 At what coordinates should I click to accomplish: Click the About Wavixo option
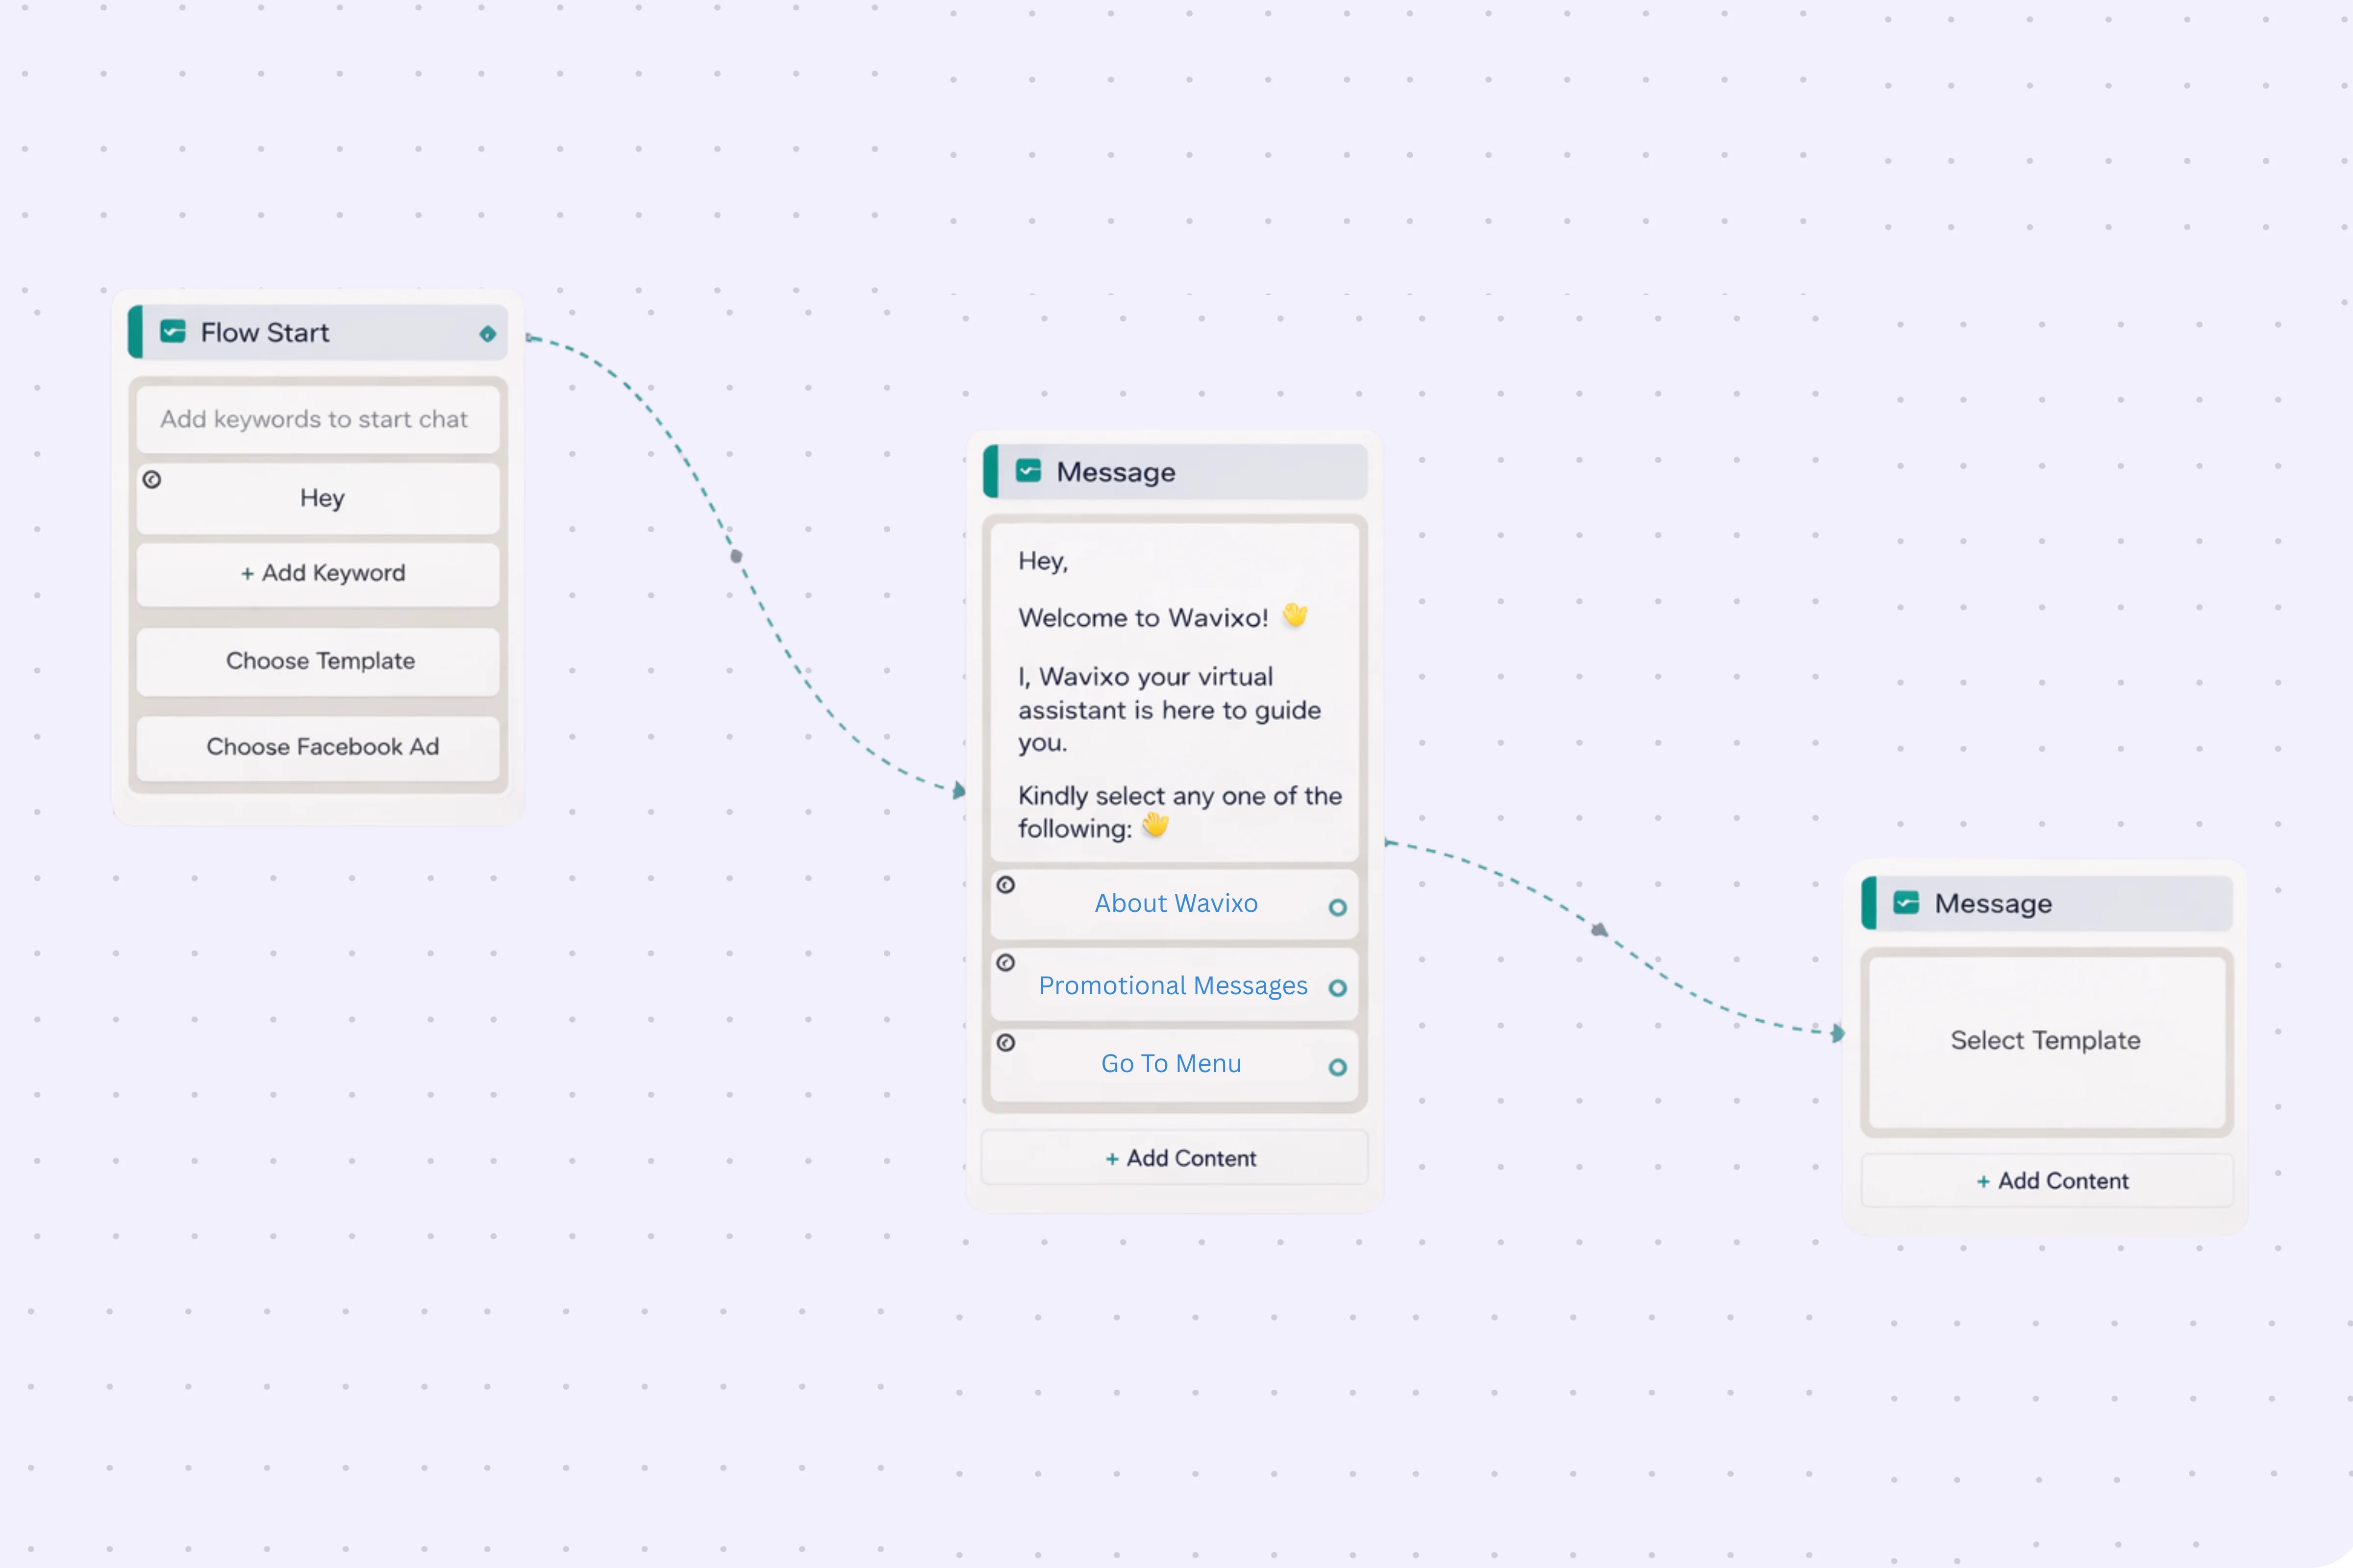(1176, 904)
